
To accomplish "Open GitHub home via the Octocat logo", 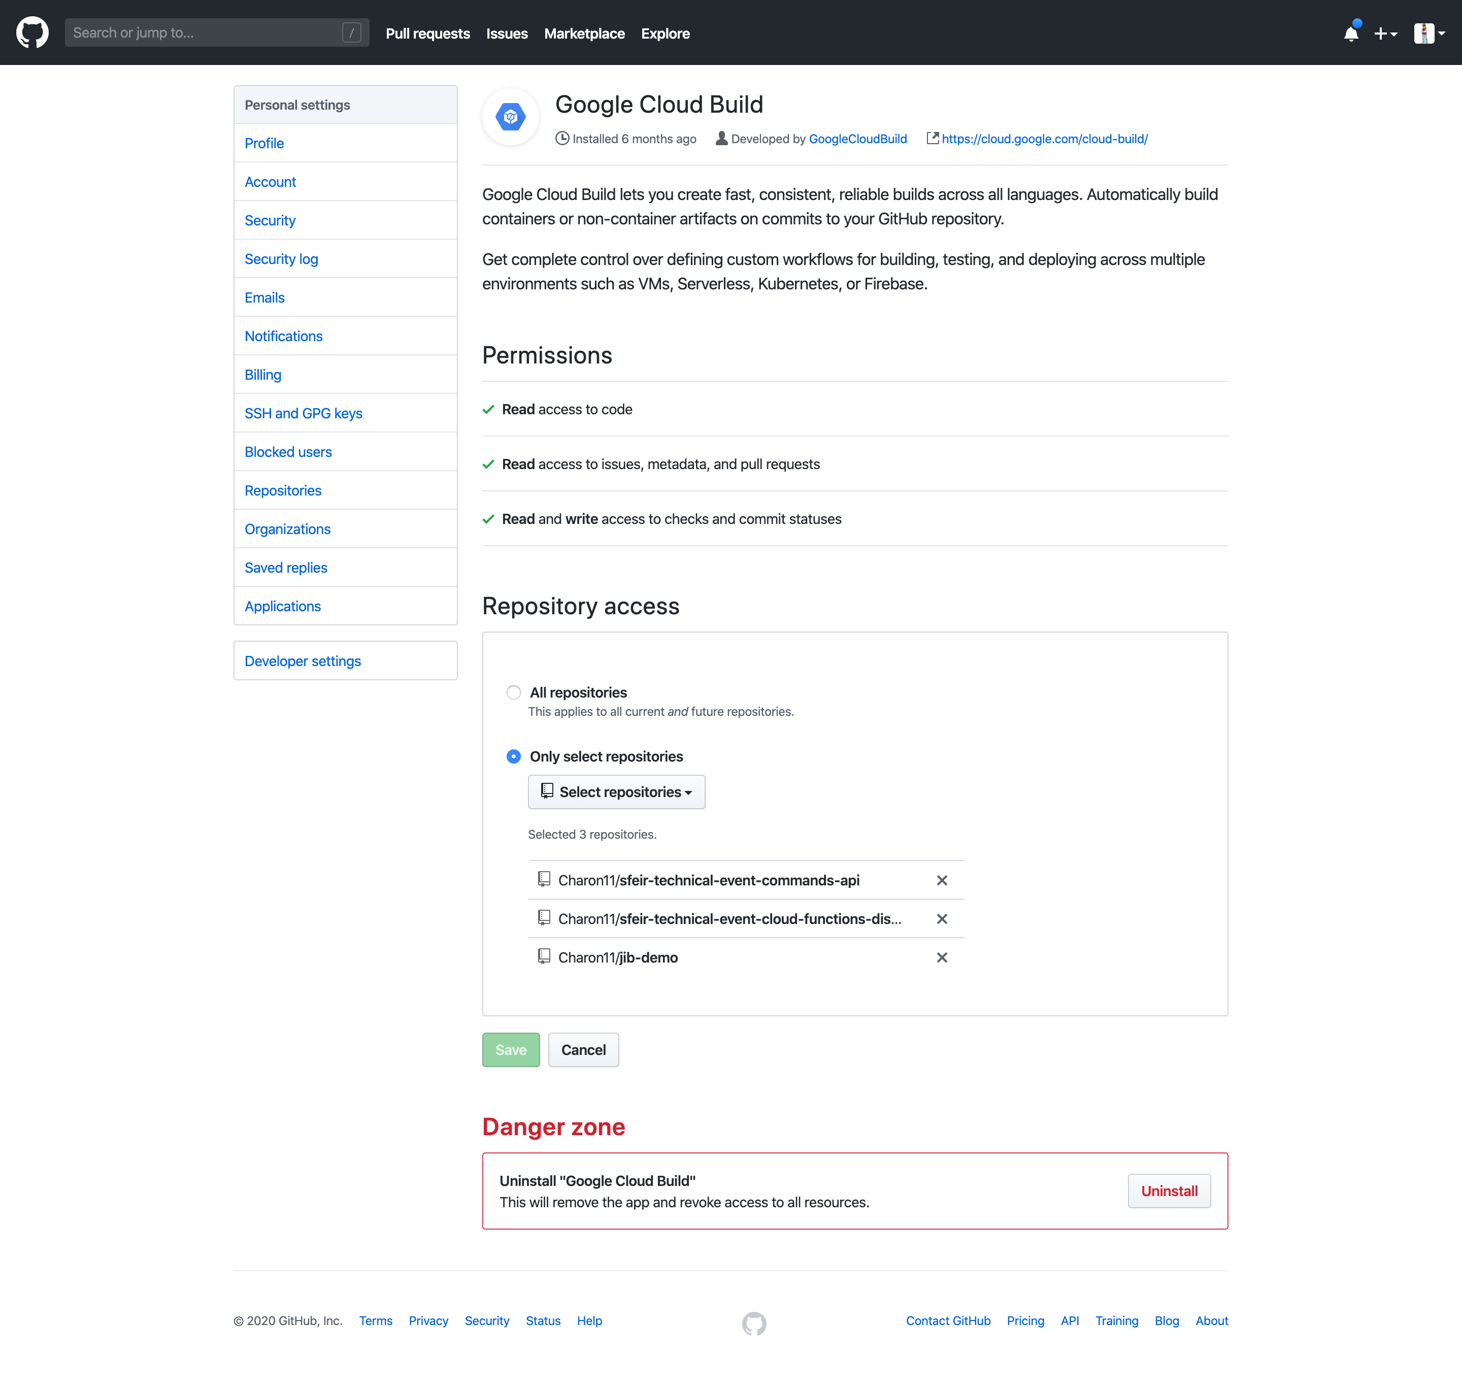I will (x=32, y=32).
